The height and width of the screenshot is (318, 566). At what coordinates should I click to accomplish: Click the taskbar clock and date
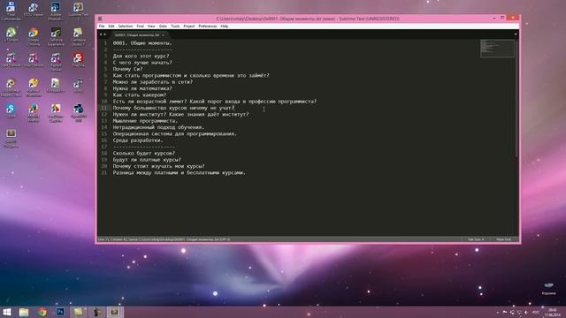coord(553,312)
